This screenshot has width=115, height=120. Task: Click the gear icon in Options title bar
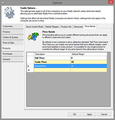3,3
